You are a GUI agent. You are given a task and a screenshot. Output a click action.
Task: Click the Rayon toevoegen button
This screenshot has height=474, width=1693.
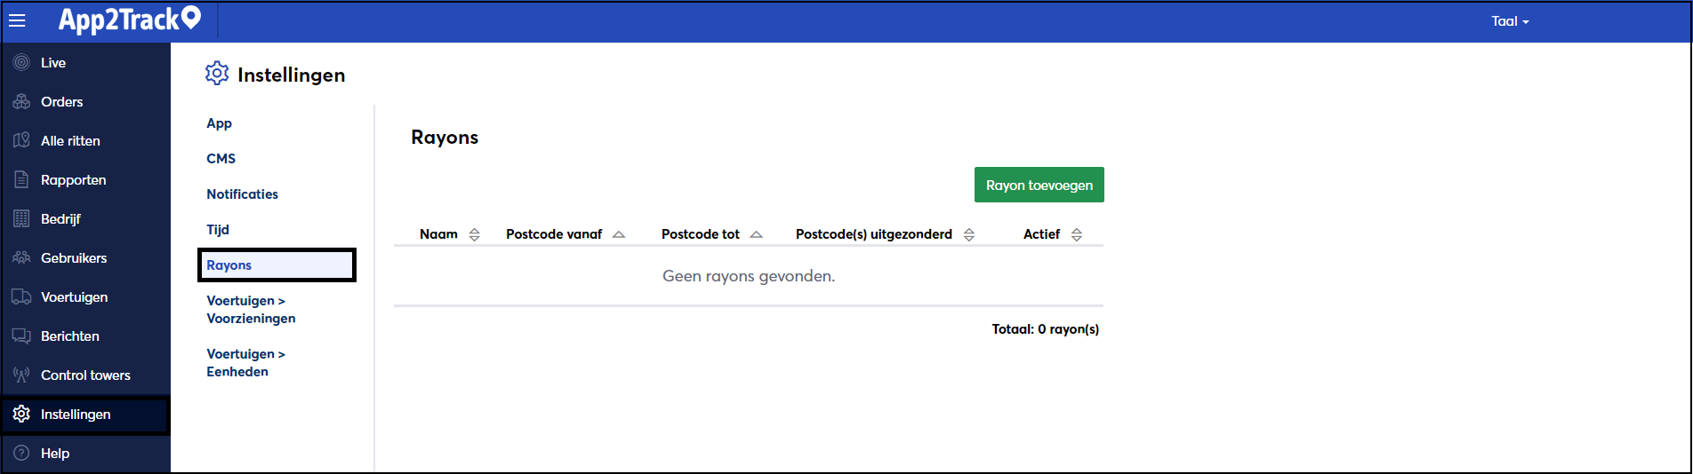(1039, 185)
